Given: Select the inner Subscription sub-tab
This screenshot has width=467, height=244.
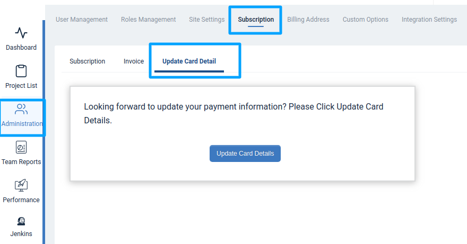Looking at the screenshot, I should (x=87, y=61).
